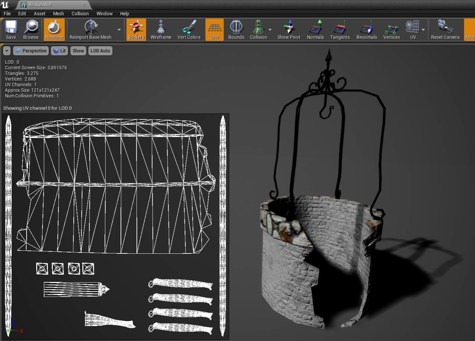This screenshot has width=475, height=341.
Task: Click the Unreal Engine logo icon
Action: pos(5,4)
